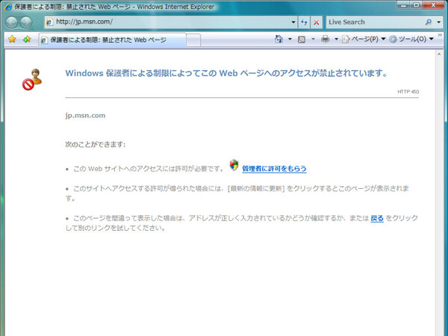Click the RSS feeds icon
The width and height of the screenshot is (448, 336).
(x=302, y=39)
